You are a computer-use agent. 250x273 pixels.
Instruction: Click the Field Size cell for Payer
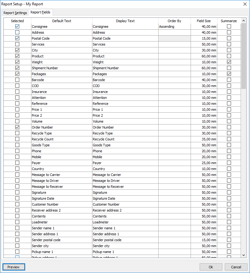coord(204,163)
